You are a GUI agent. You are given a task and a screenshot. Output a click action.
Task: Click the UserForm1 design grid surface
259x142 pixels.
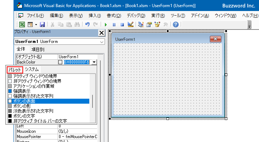tap(168, 79)
